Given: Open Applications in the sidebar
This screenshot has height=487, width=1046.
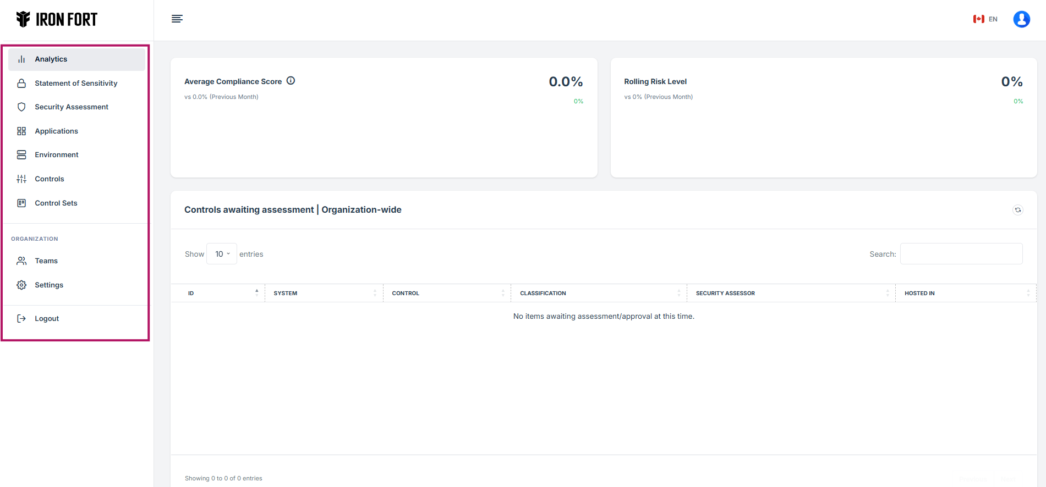Looking at the screenshot, I should pyautogui.click(x=56, y=131).
